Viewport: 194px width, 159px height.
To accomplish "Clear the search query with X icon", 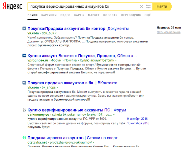I will pos(141,7).
